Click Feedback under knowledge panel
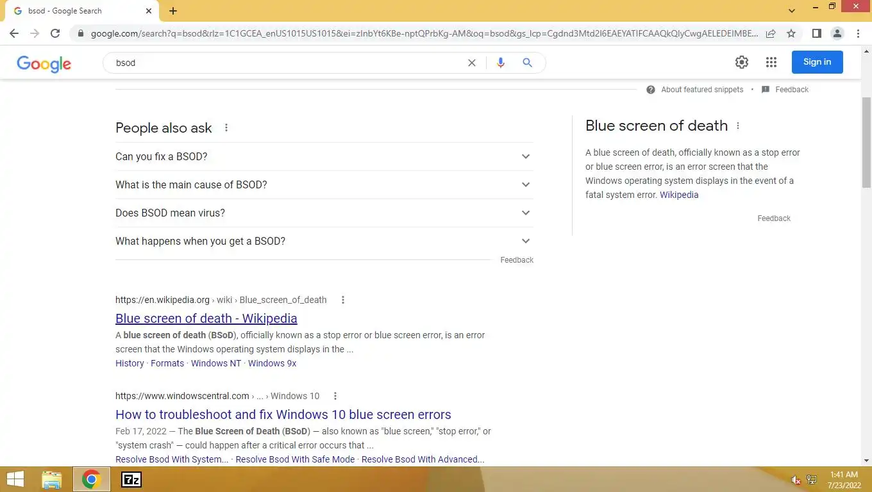872x492 pixels. point(774,218)
